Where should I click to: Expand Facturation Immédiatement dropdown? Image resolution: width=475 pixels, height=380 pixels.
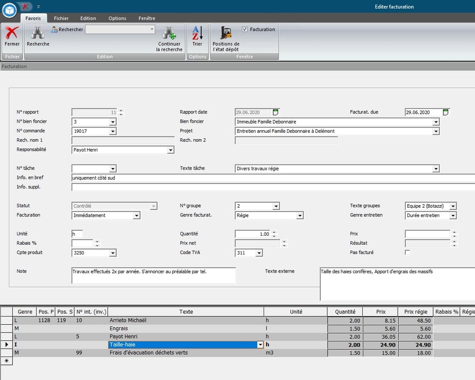point(137,215)
